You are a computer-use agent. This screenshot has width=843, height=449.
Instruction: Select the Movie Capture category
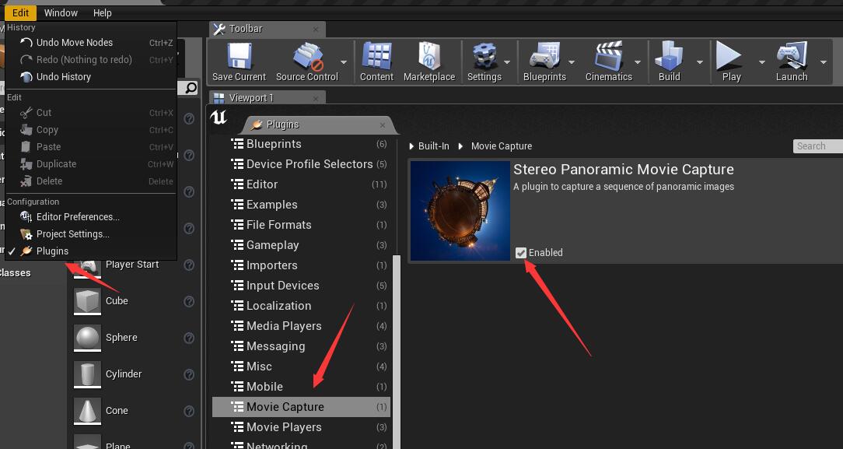301,407
